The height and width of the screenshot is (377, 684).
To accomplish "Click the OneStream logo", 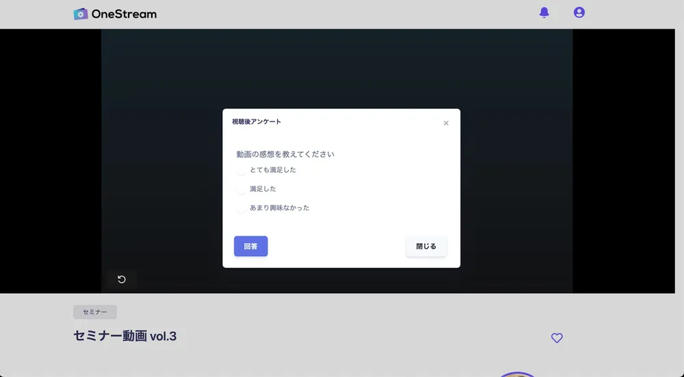I will [115, 14].
